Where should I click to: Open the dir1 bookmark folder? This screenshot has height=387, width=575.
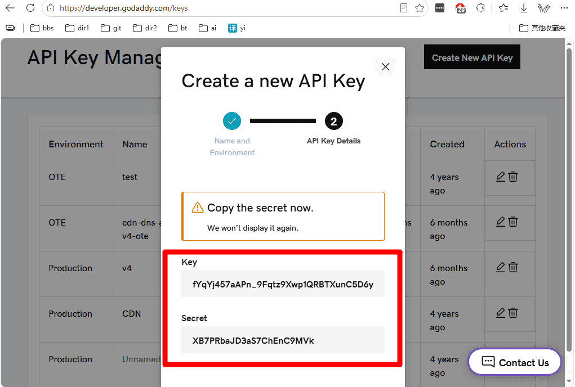[77, 28]
